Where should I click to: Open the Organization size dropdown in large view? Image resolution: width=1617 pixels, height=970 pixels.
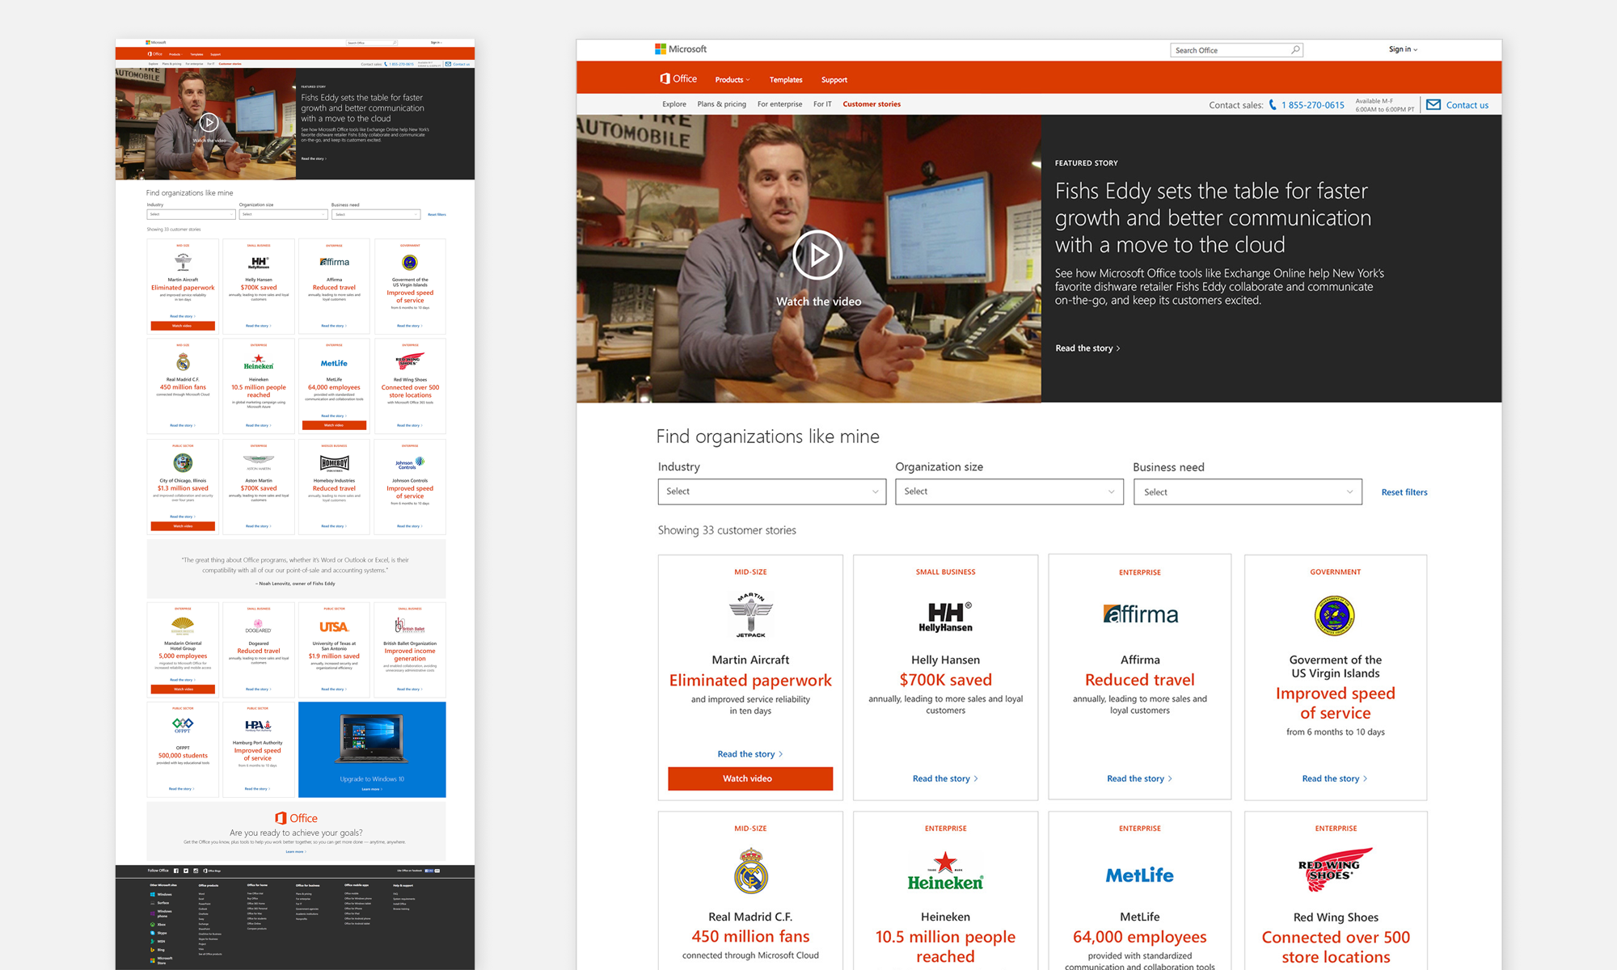pyautogui.click(x=1009, y=491)
